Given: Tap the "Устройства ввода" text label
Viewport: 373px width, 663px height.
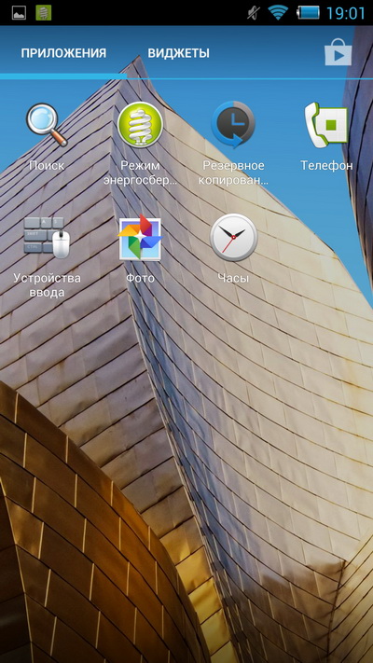Looking at the screenshot, I should (47, 285).
